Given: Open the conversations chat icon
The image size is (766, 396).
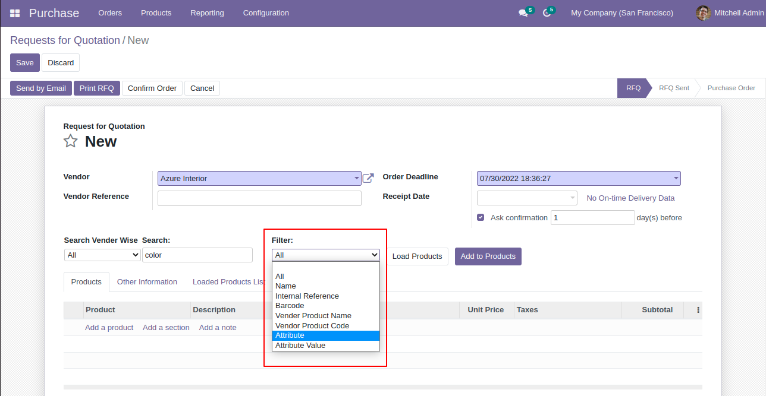Looking at the screenshot, I should pyautogui.click(x=523, y=13).
